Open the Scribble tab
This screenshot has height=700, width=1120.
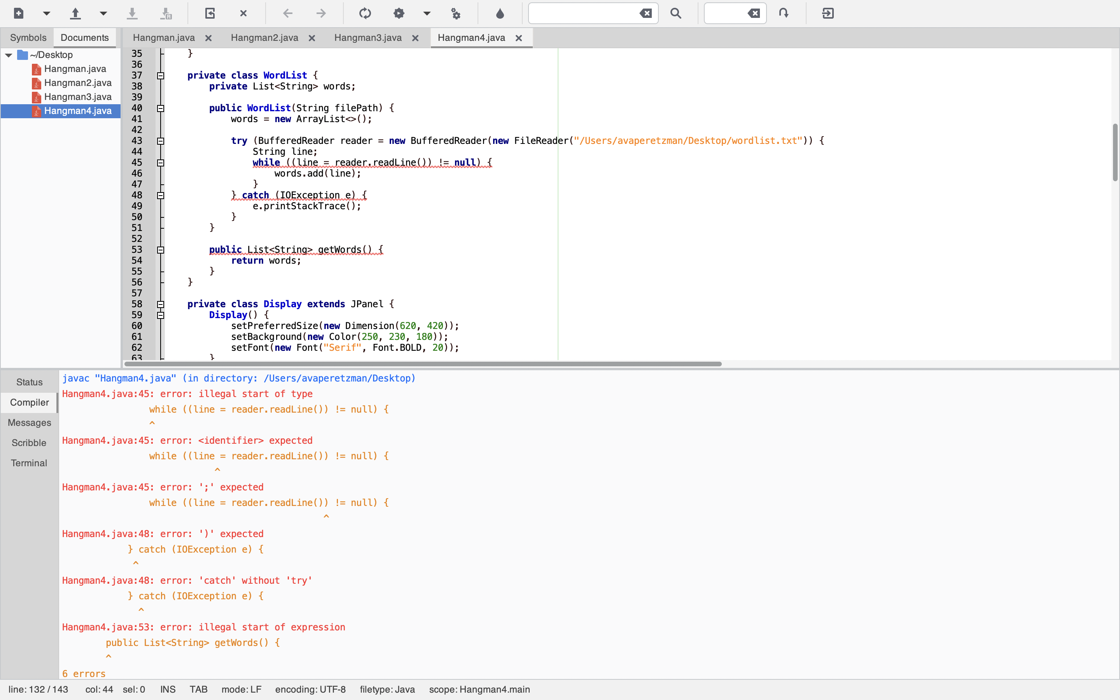[x=29, y=443]
